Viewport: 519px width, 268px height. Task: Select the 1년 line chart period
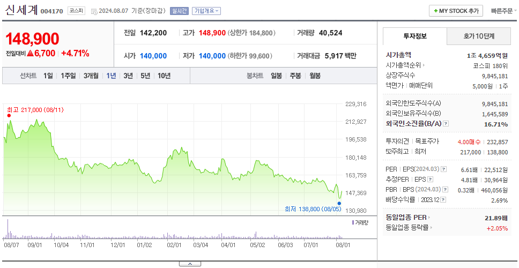(x=111, y=76)
